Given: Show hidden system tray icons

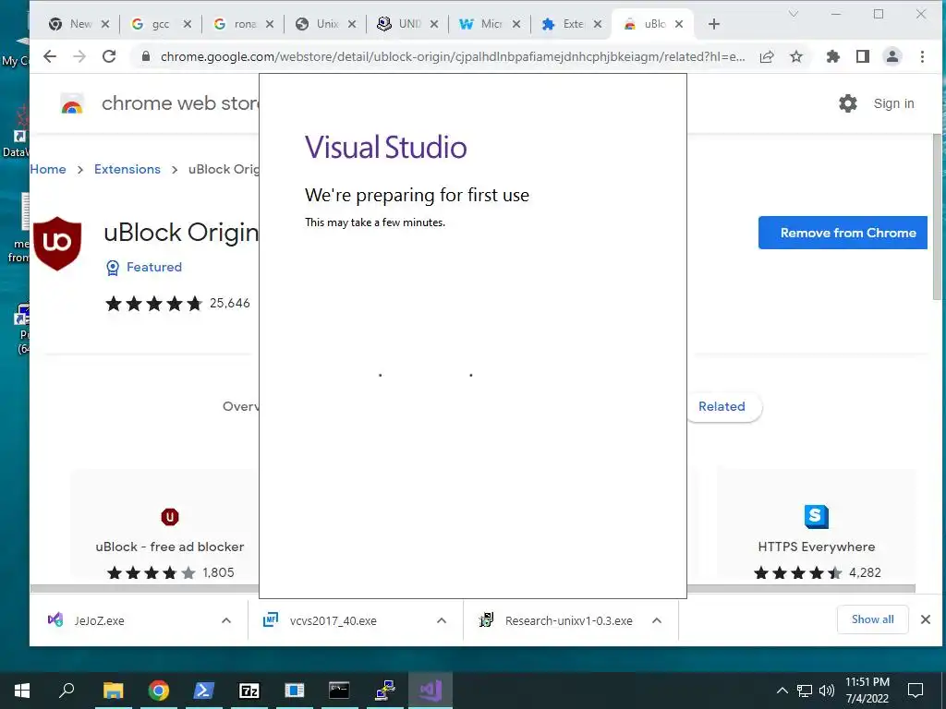Looking at the screenshot, I should (782, 691).
